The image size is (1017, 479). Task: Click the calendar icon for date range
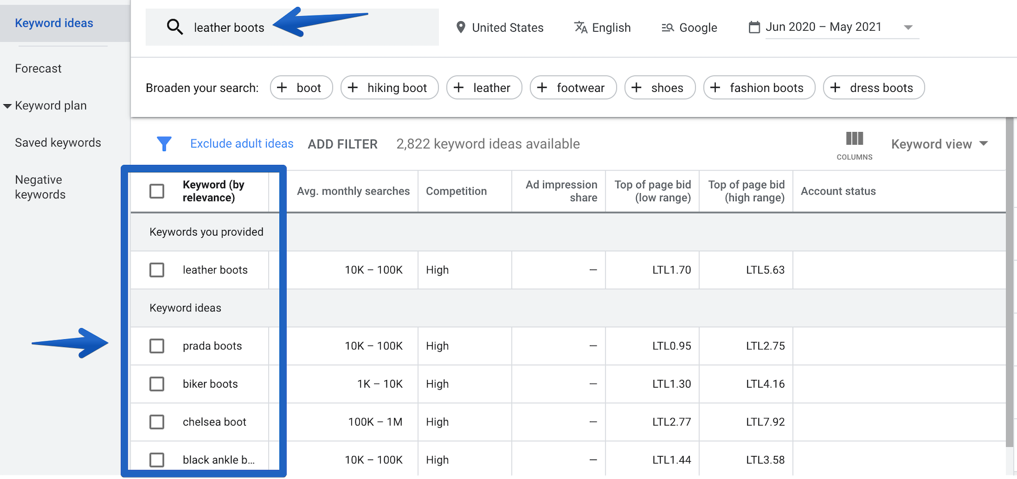pos(754,27)
